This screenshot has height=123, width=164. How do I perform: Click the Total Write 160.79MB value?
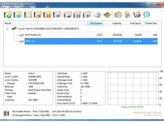point(85,87)
